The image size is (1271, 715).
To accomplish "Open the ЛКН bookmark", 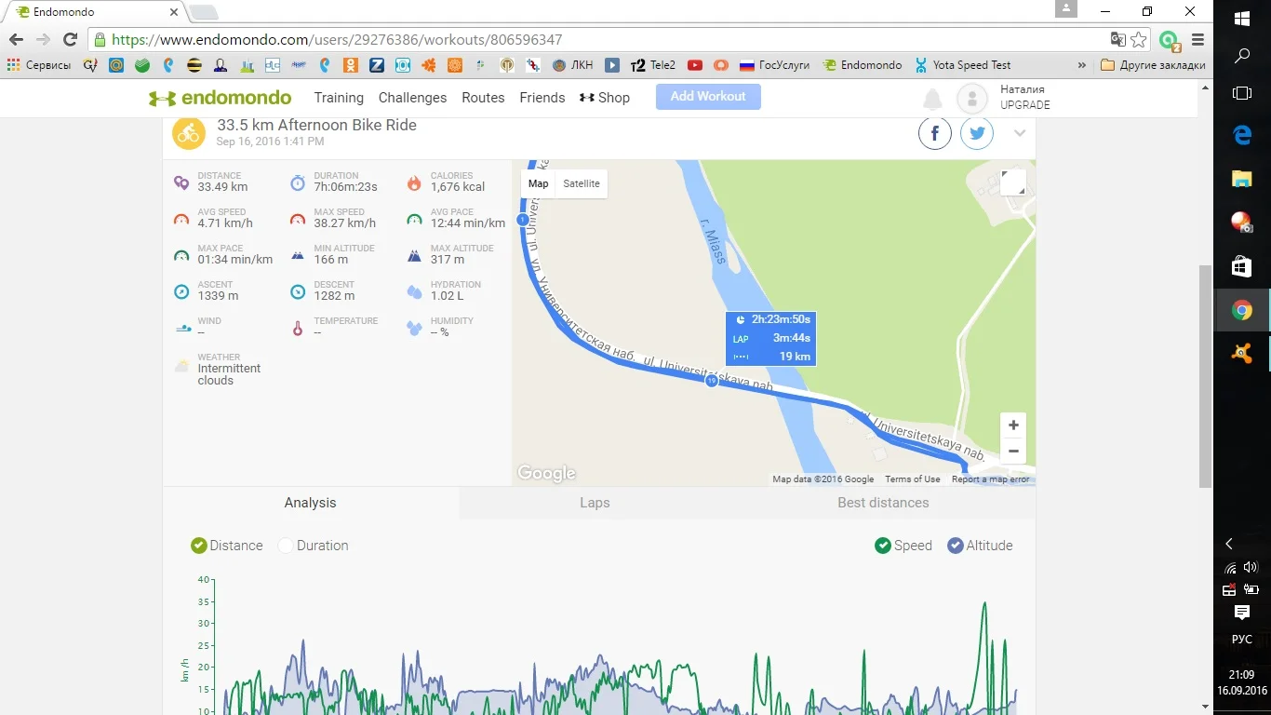I will pos(572,65).
